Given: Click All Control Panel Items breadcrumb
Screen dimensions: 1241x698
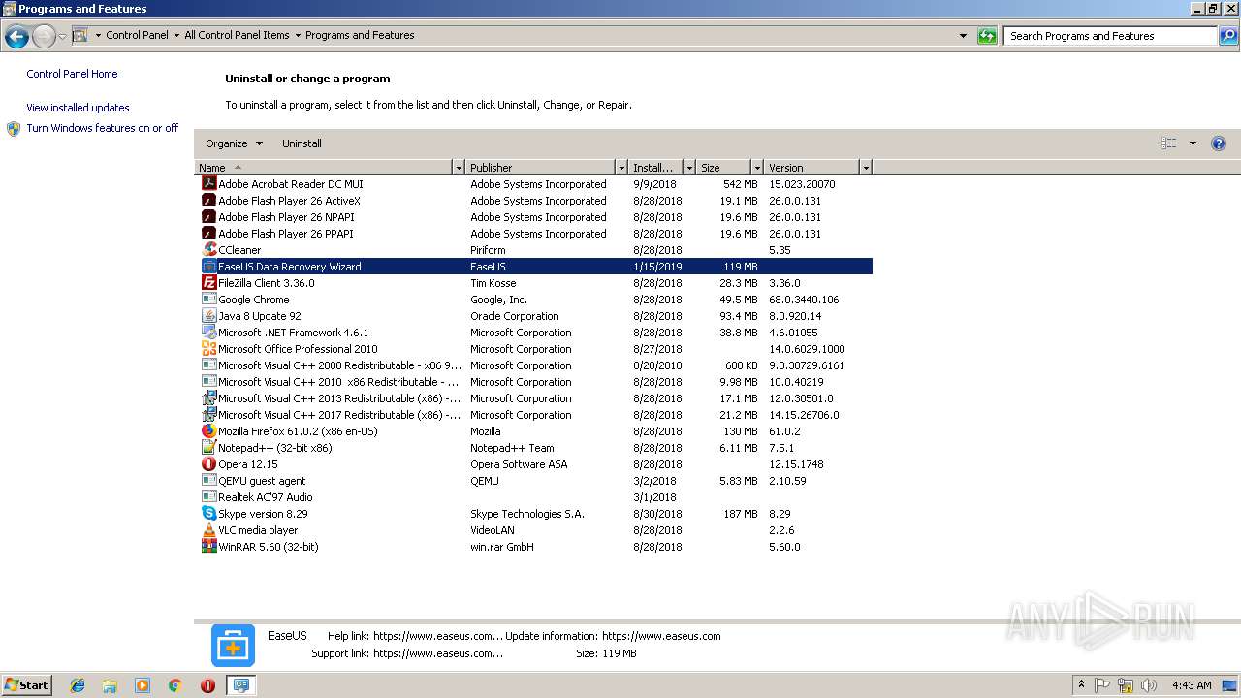Looking at the screenshot, I should 237,35.
